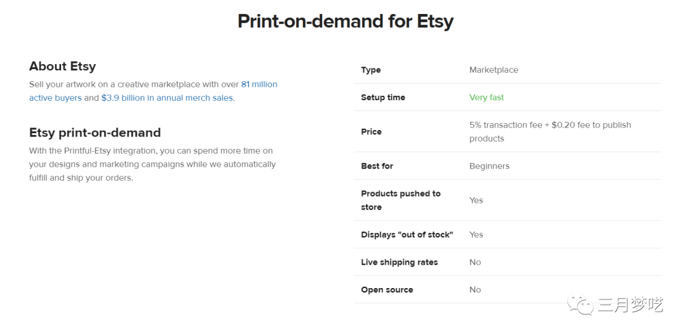This screenshot has width=686, height=335.
Task: Click the "5% transaction fee" price text
Action: click(506, 125)
